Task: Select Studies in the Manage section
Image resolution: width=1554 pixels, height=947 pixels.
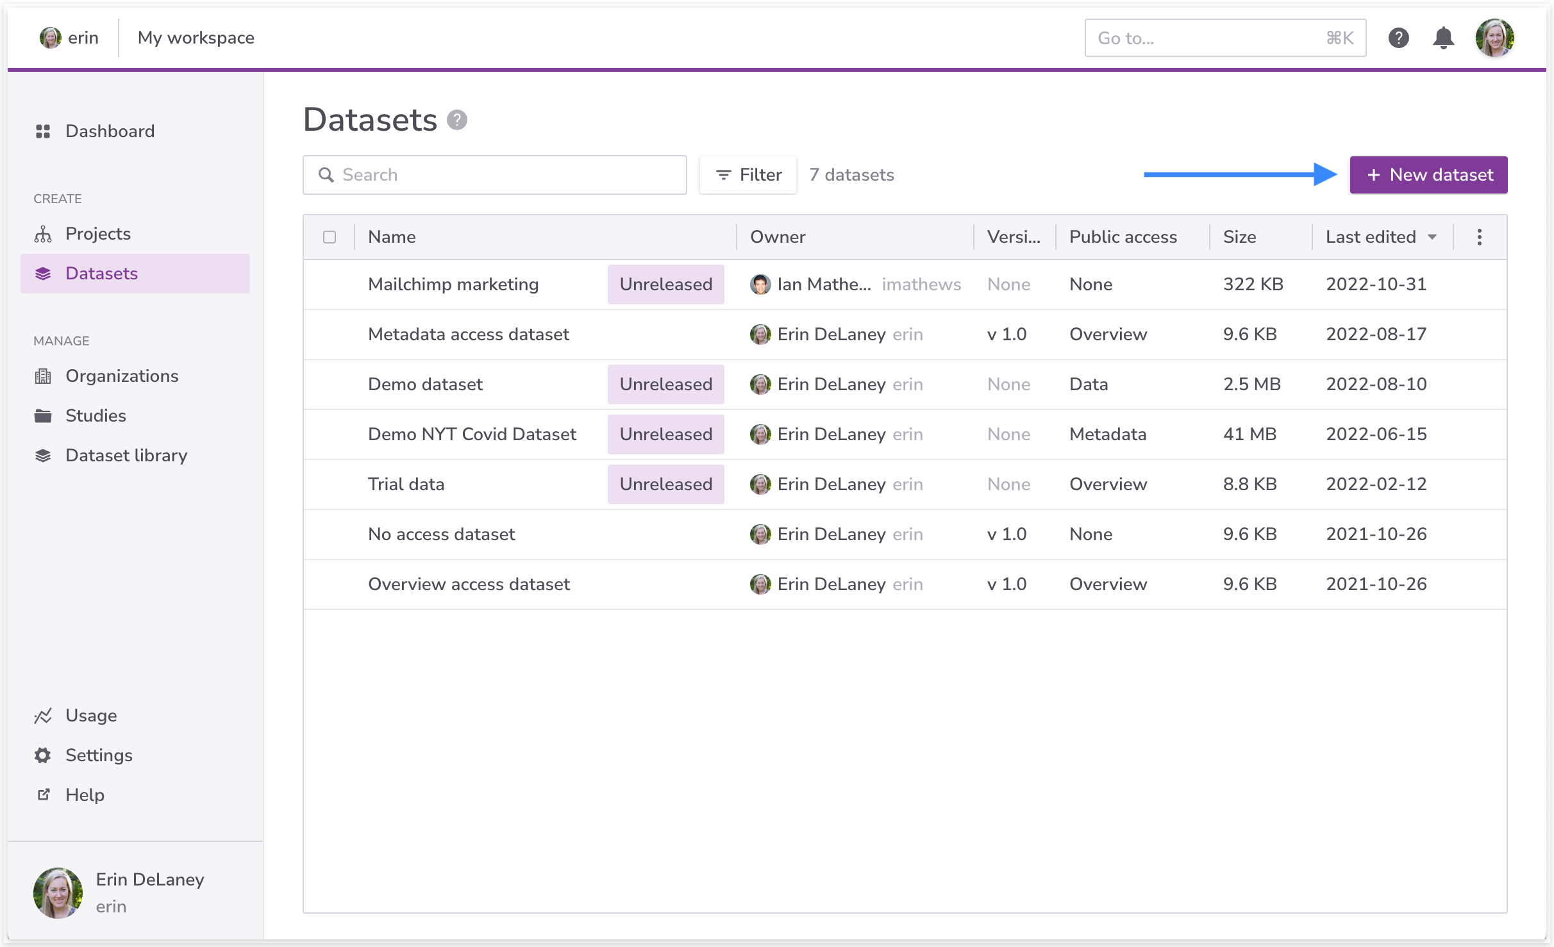Action: coord(96,416)
